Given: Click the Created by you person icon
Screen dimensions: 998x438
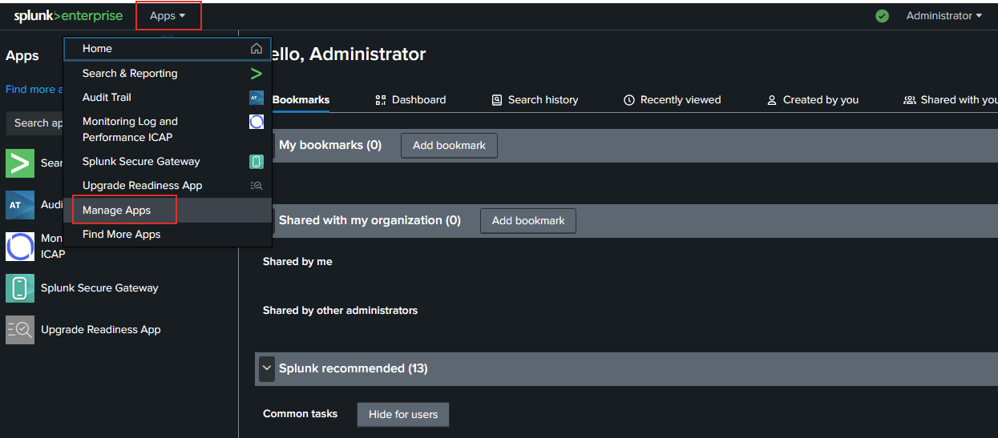Looking at the screenshot, I should click(x=772, y=100).
